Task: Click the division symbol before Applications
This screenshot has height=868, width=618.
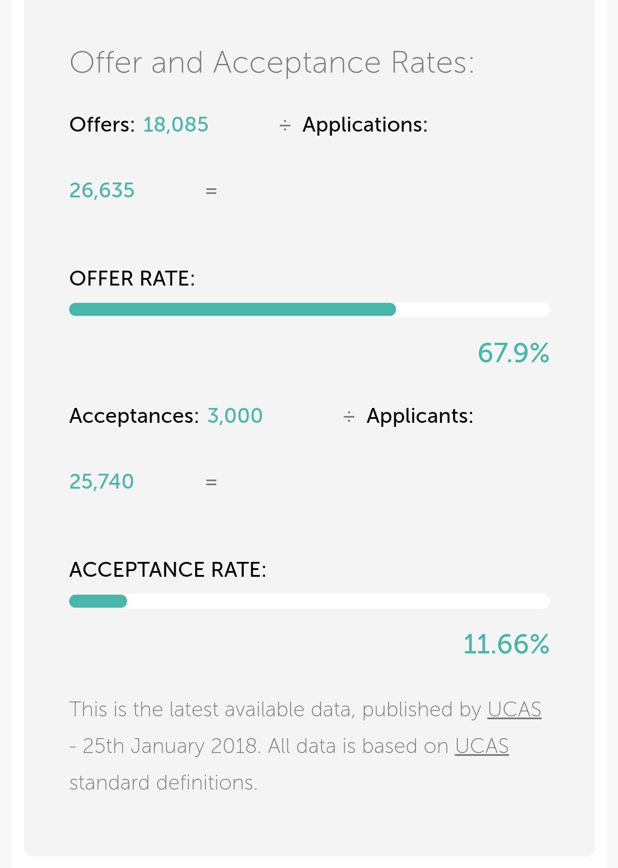Action: (285, 125)
